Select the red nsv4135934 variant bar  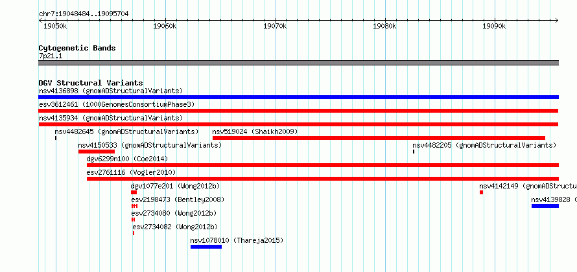[x=298, y=124]
